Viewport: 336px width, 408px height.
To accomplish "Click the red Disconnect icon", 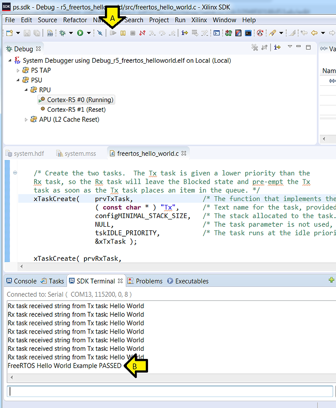I will [142, 33].
